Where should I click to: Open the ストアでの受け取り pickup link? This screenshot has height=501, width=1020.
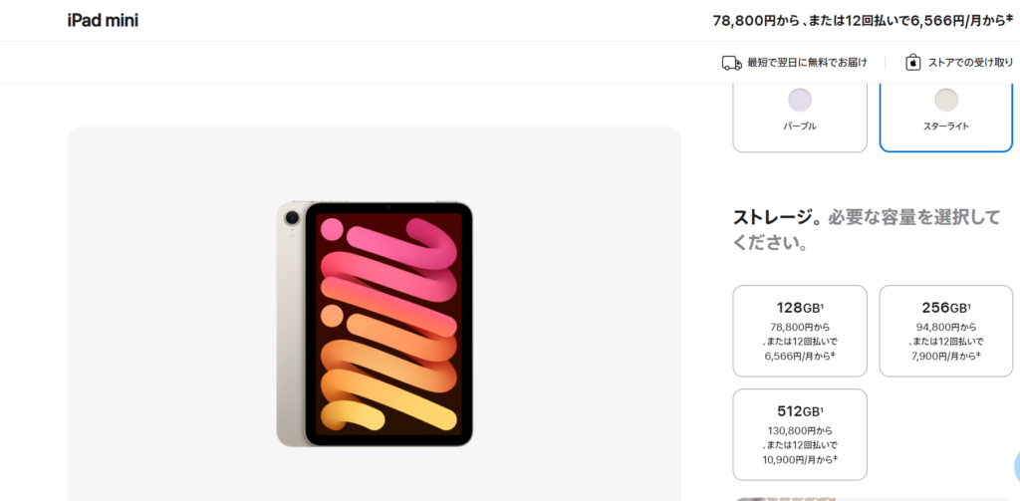970,63
